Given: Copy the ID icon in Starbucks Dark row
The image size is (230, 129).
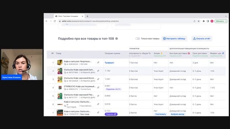Looking at the screenshot, I should [65, 72].
